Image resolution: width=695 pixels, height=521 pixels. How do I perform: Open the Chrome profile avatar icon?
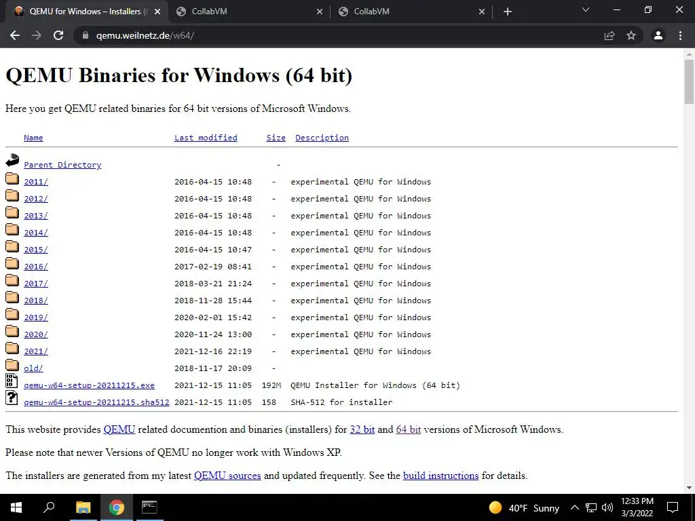tap(658, 35)
